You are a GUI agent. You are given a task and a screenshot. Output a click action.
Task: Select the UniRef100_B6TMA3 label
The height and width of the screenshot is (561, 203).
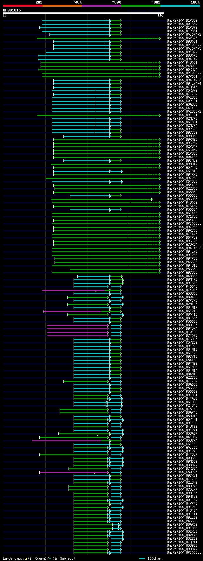pos(182,367)
